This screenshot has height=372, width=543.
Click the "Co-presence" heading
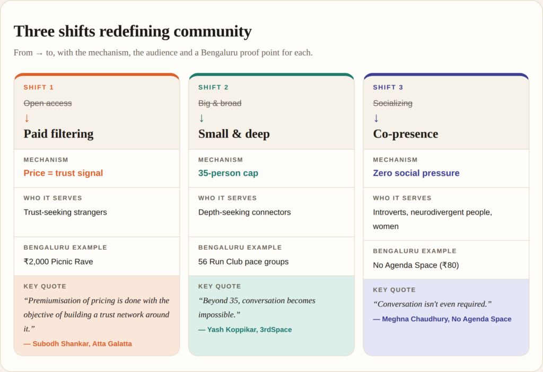406,134
